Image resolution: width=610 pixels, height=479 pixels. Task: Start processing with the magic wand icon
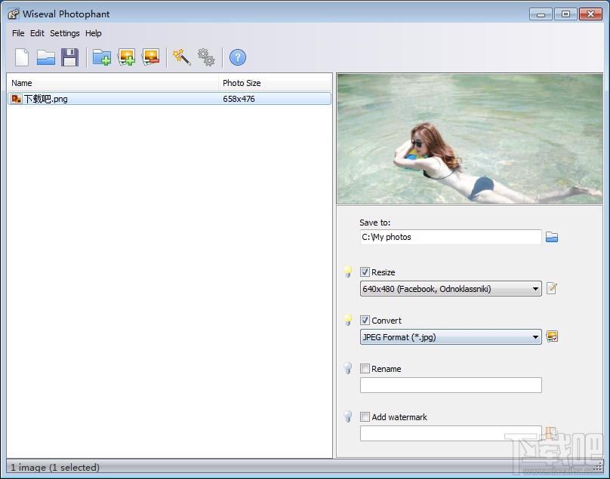[x=182, y=57]
